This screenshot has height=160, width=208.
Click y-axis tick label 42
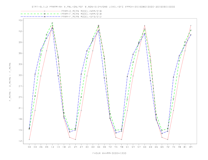(20, 31)
